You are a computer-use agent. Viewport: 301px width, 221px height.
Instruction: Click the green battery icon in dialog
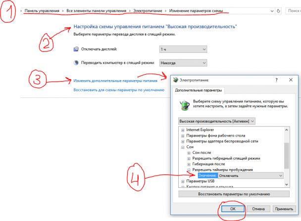coord(185,105)
